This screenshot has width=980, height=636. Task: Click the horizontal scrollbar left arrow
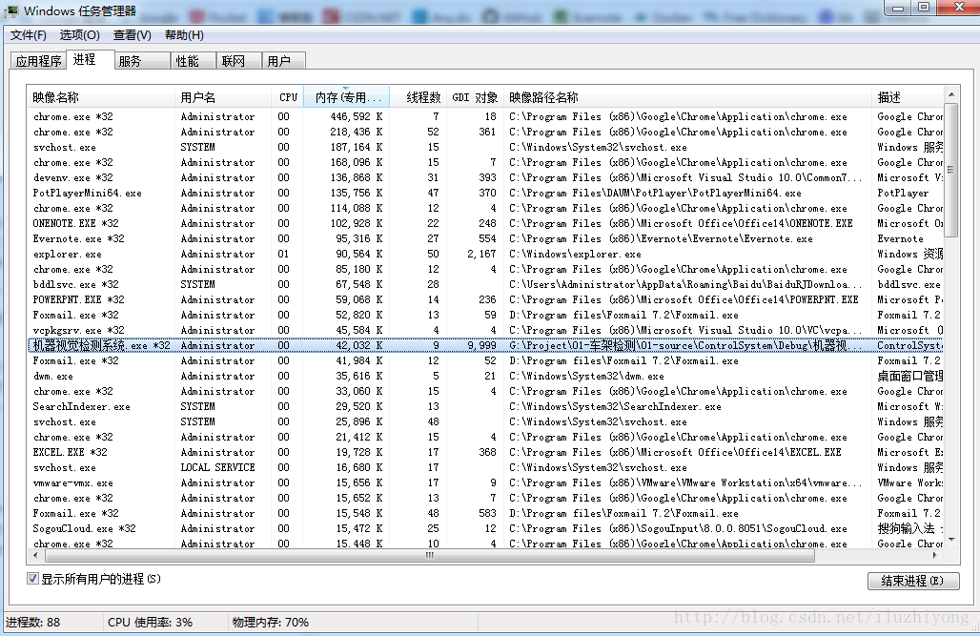[35, 555]
